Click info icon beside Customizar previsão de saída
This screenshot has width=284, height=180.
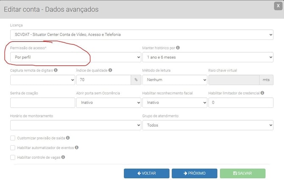(x=68, y=138)
